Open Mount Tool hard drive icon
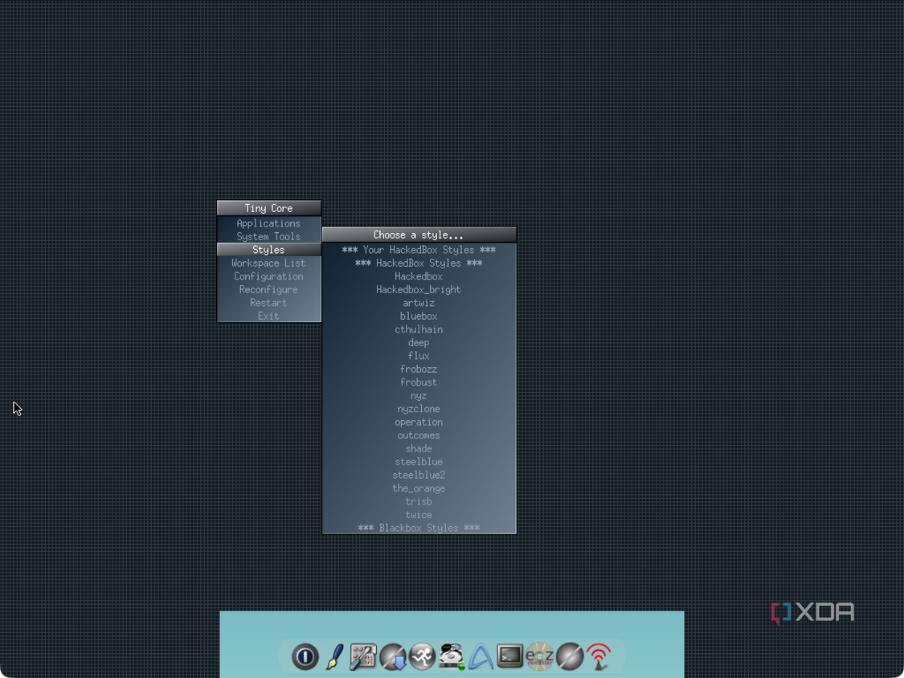The width and height of the screenshot is (904, 678). 452,656
